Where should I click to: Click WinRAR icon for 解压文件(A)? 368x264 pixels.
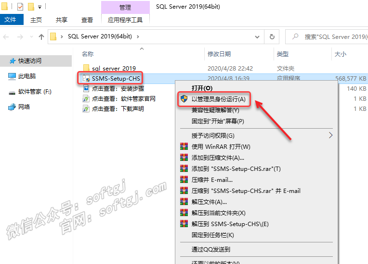point(184,202)
